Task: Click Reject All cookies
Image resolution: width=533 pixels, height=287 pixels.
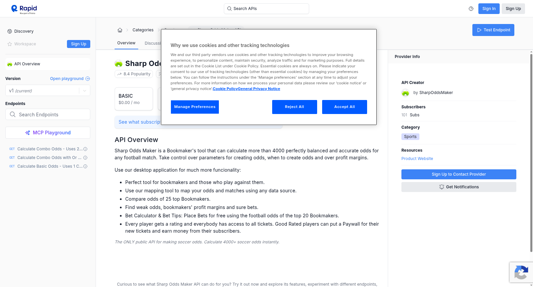Action: point(294,107)
